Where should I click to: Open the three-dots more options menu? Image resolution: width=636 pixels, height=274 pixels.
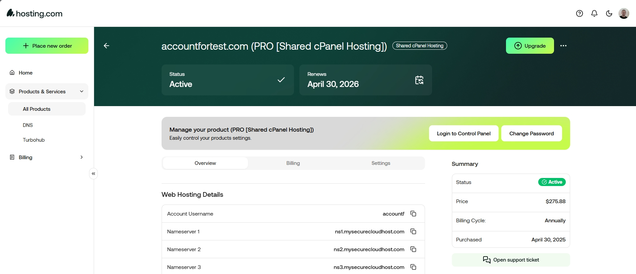click(563, 46)
